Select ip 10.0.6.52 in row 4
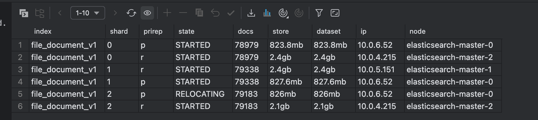This screenshot has width=538, height=120. tap(380, 82)
